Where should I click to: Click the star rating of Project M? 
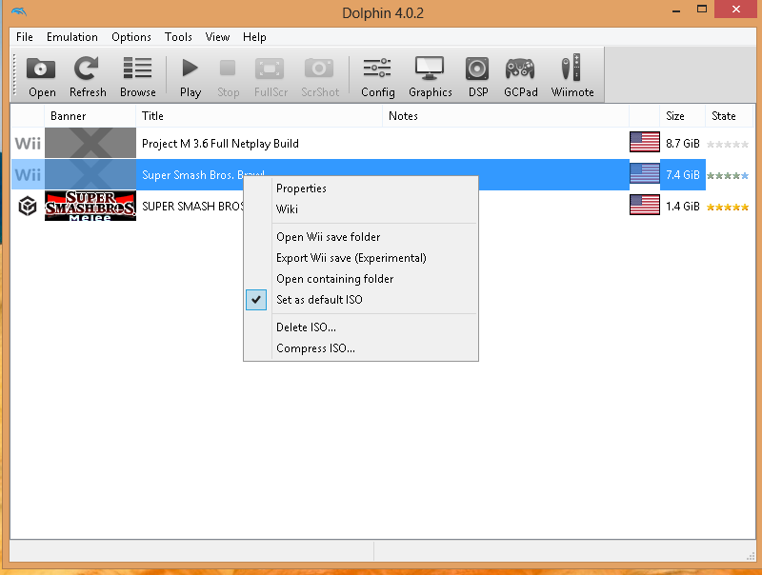tap(728, 145)
